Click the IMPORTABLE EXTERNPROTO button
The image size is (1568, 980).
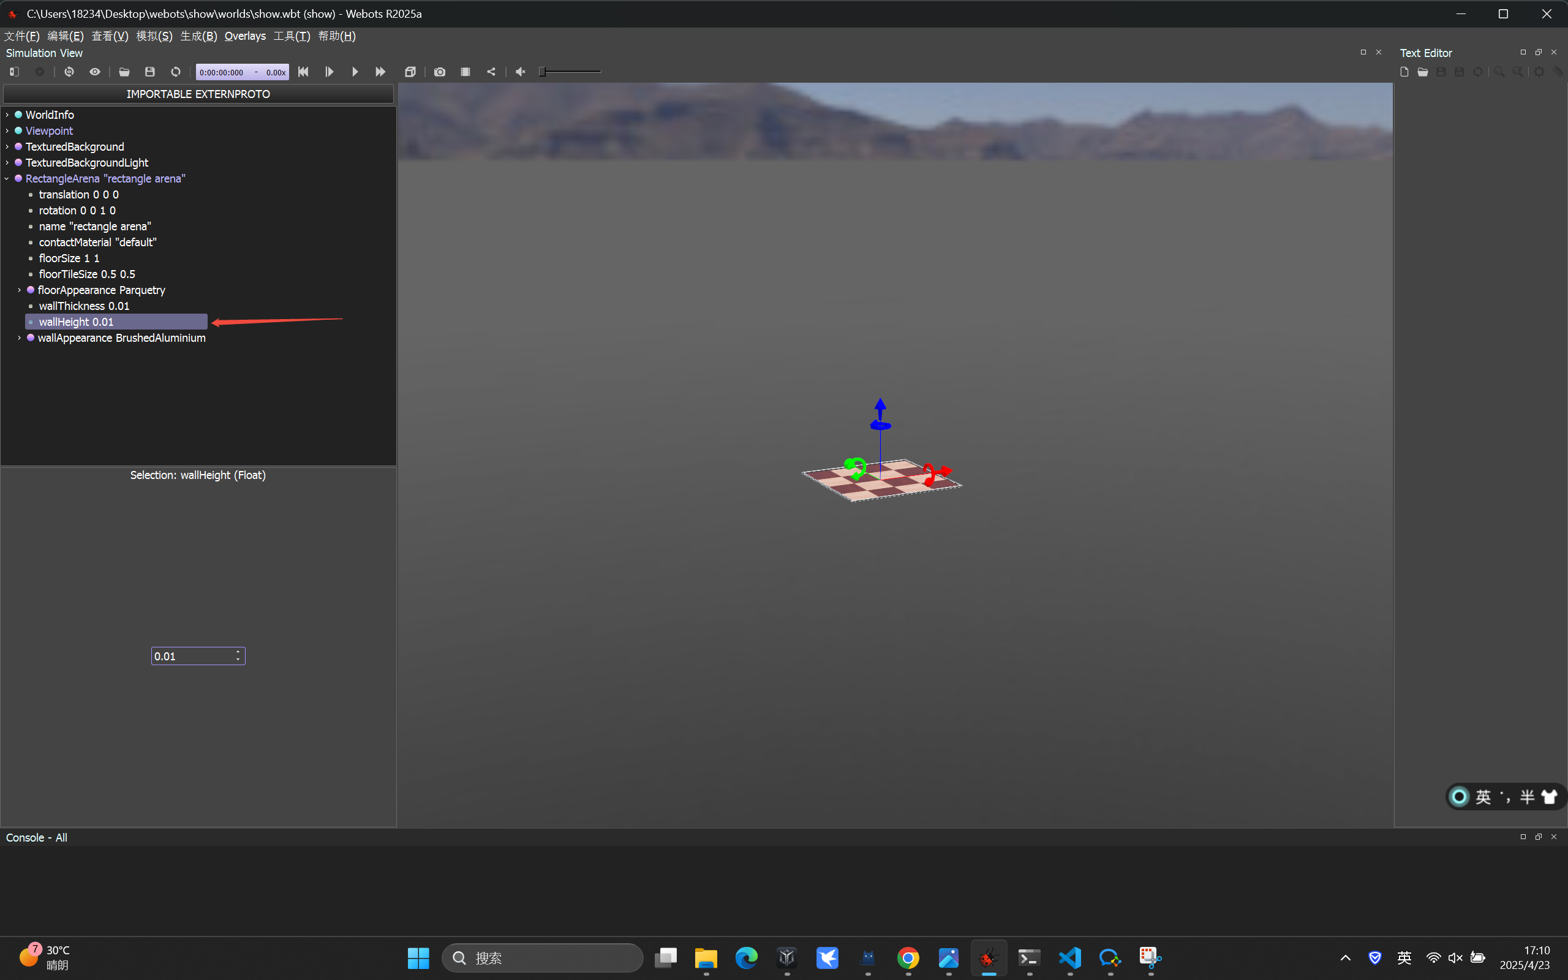point(198,94)
